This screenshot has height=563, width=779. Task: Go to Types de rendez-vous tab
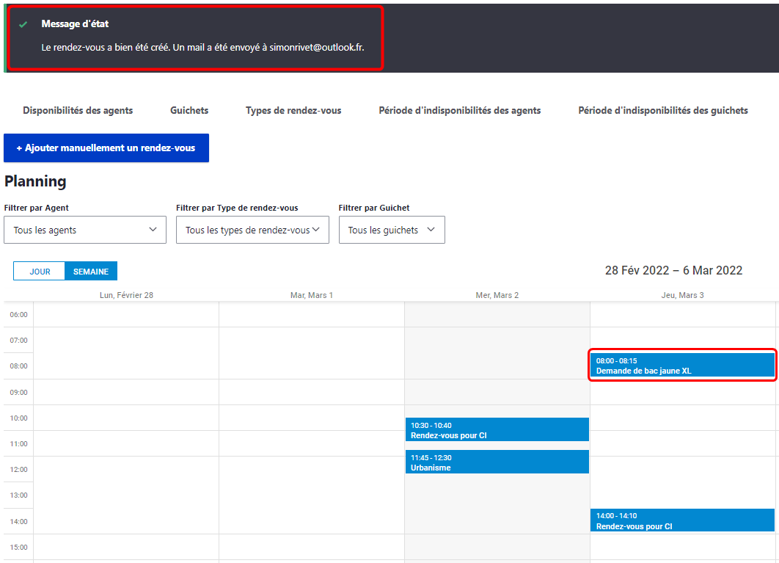[x=293, y=111]
